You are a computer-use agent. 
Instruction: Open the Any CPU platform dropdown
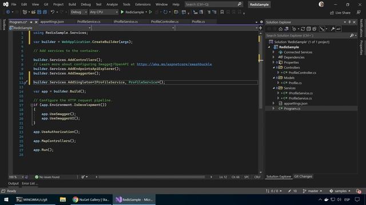(x=104, y=12)
